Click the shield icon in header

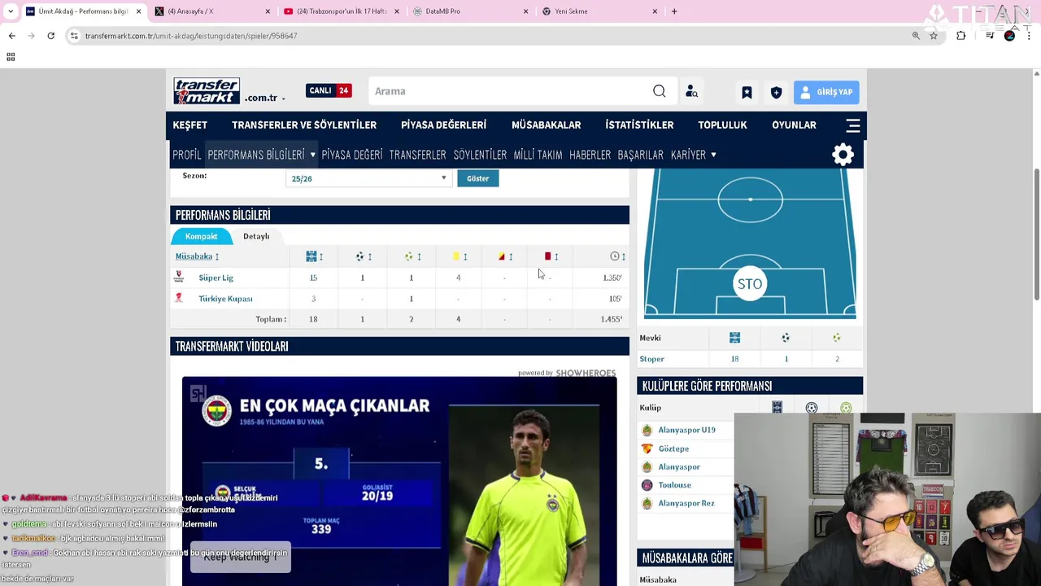pos(776,92)
